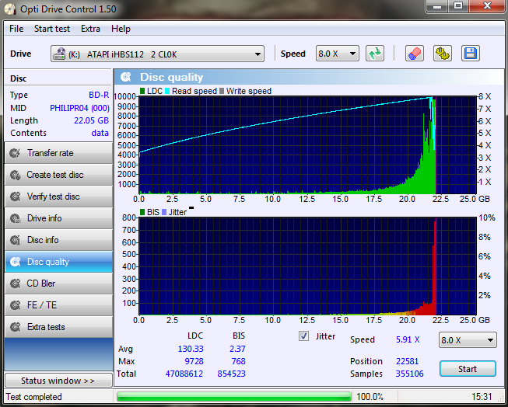Click the Verify test disc icon
Viewport: 508px width, 407px height.
(15, 197)
